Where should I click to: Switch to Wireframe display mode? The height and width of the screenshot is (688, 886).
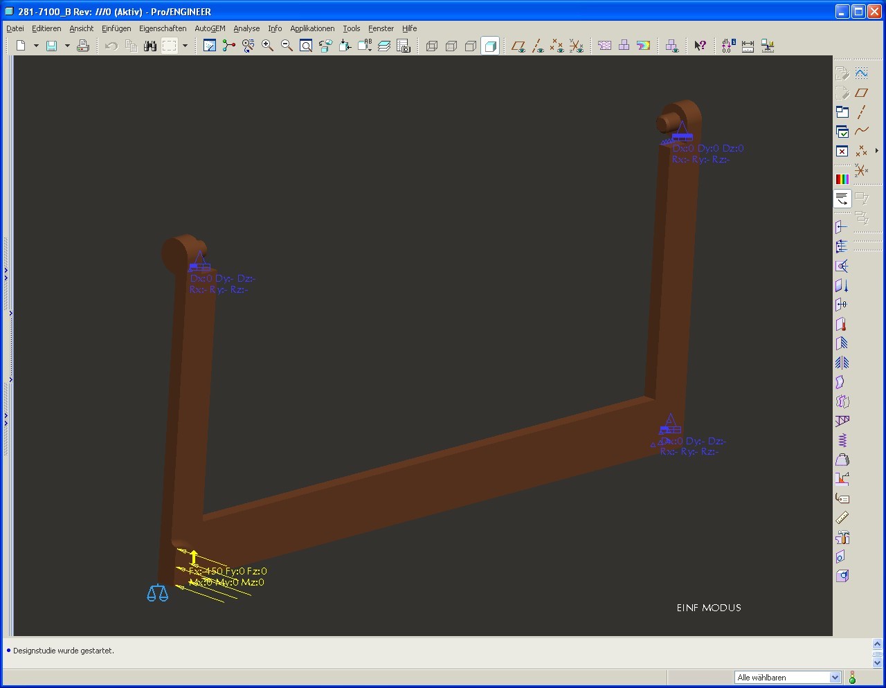(432, 46)
